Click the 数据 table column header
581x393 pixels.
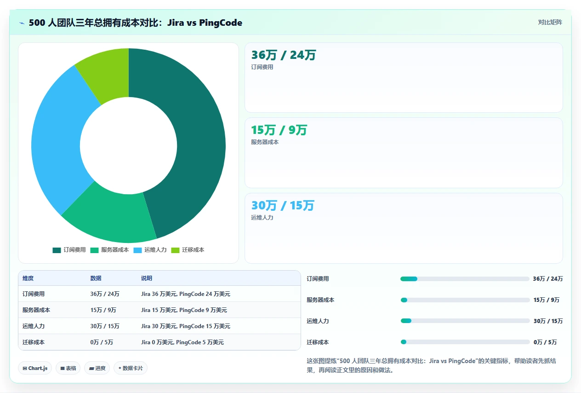96,278
